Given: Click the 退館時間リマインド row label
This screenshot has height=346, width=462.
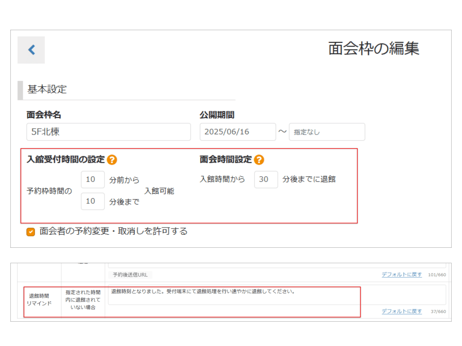Looking at the screenshot, I should pyautogui.click(x=39, y=300).
